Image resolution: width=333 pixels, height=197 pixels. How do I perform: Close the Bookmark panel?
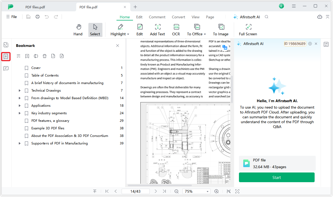[x=118, y=46]
